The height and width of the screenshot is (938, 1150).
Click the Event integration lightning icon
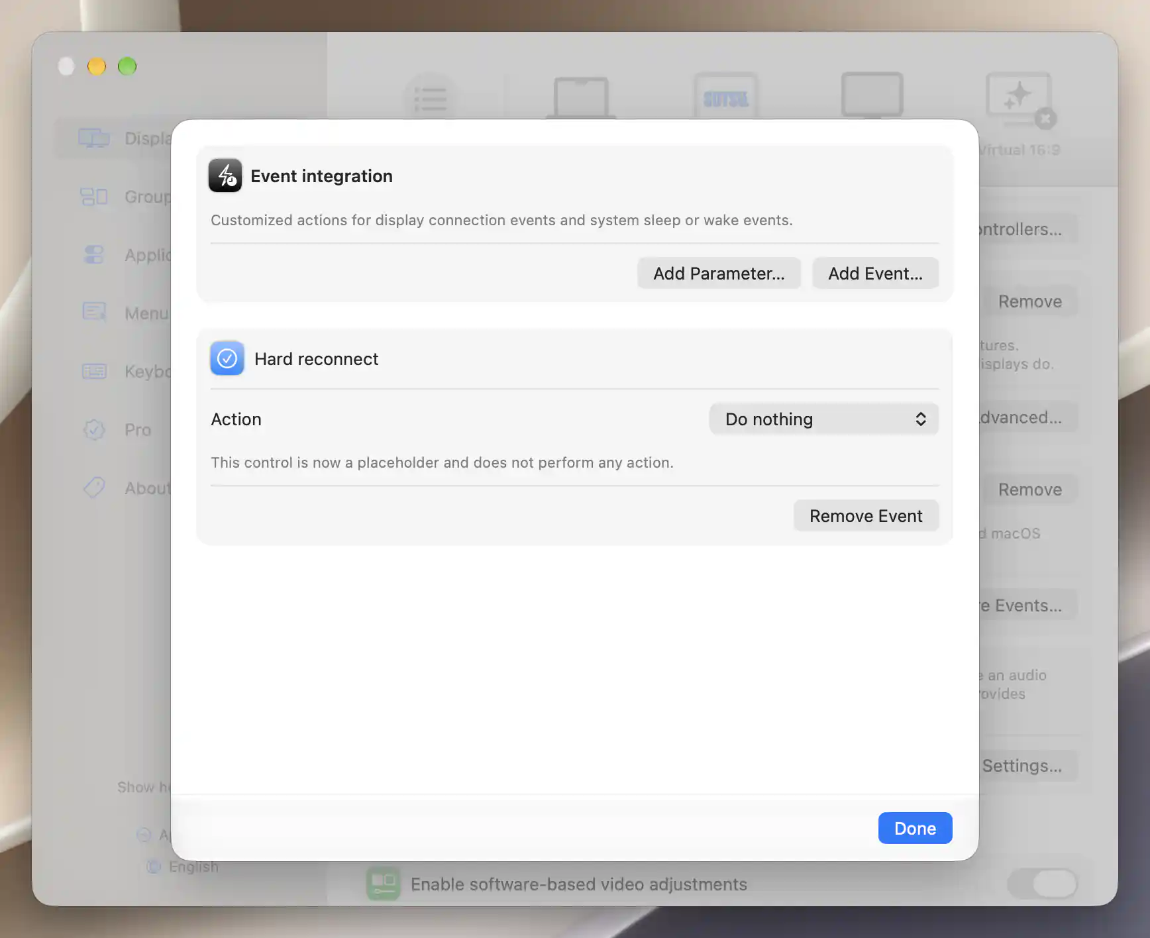click(225, 176)
